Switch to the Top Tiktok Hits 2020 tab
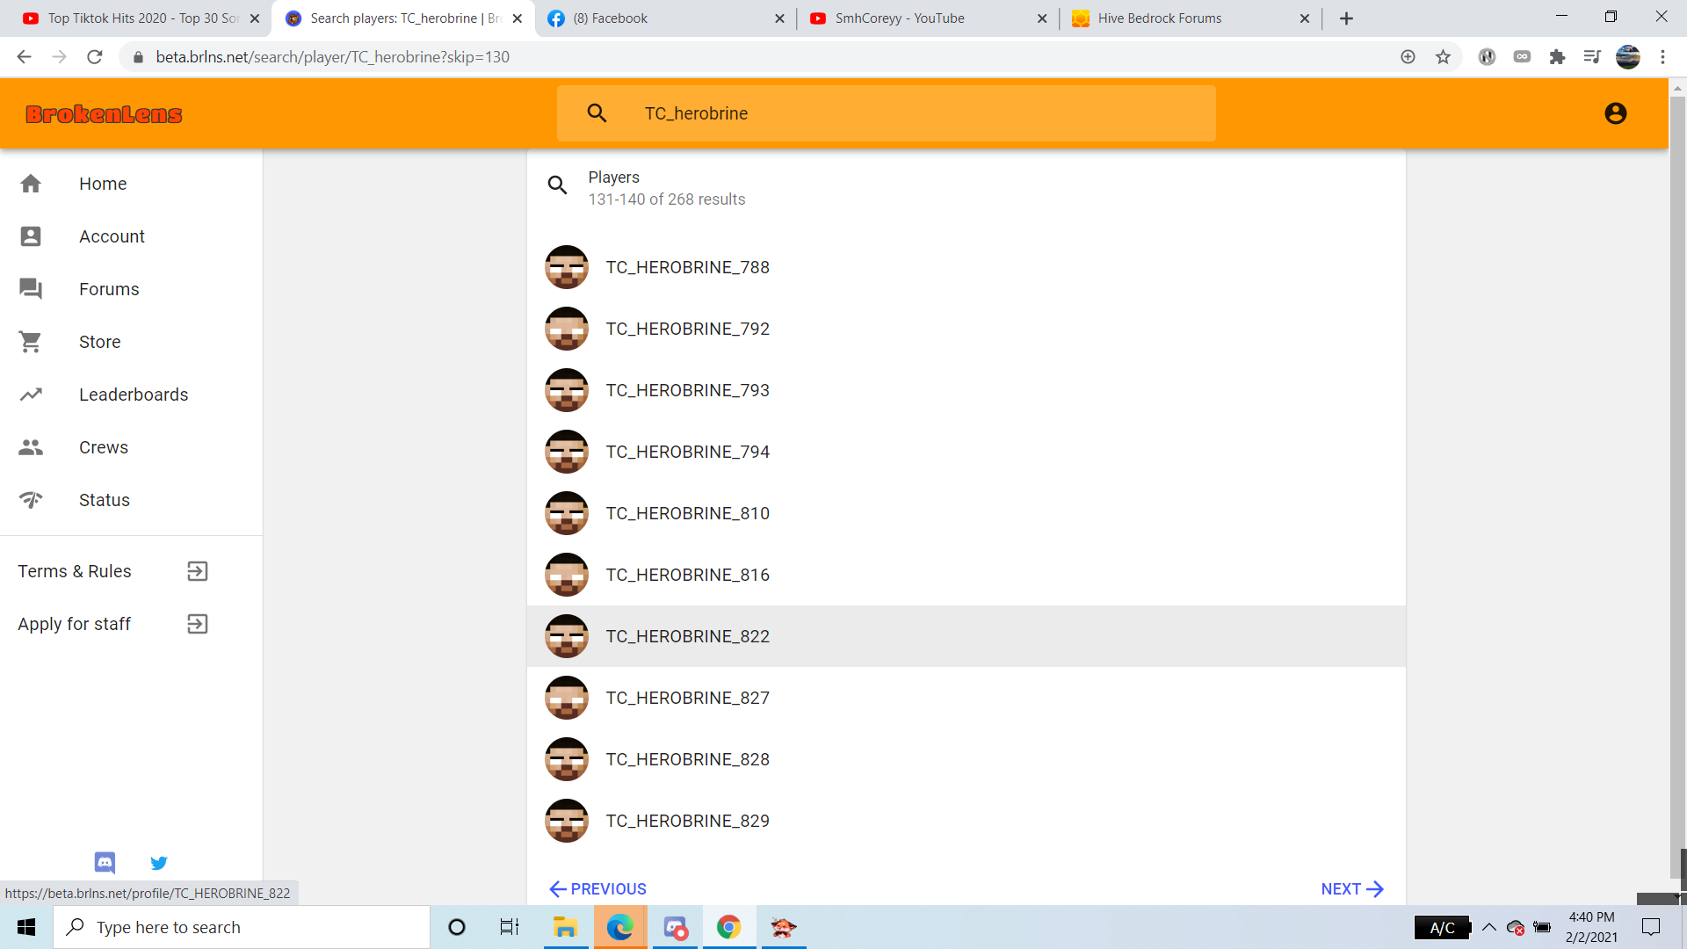 141,18
